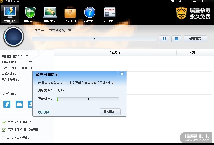Click the radar scan animation circle
Viewport: 214px width, 145px height.
coord(14,36)
